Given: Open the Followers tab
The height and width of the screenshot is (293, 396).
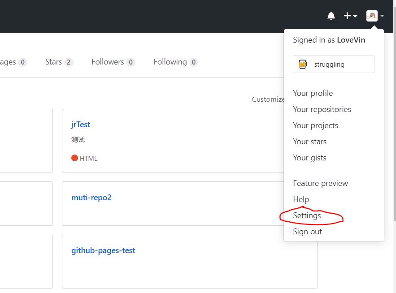Looking at the screenshot, I should tap(113, 62).
